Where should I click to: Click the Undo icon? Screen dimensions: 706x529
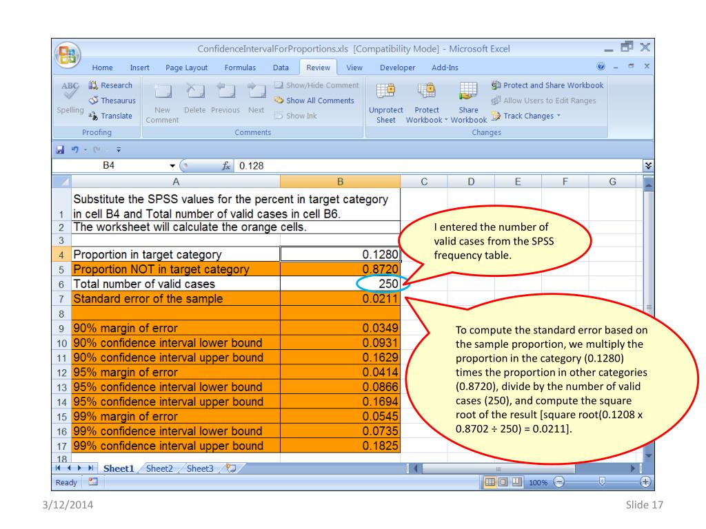[74, 149]
